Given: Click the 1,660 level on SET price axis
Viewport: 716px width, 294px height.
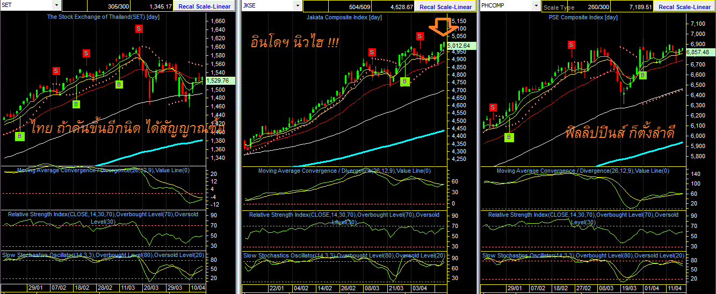Looking at the screenshot, I should click(218, 21).
